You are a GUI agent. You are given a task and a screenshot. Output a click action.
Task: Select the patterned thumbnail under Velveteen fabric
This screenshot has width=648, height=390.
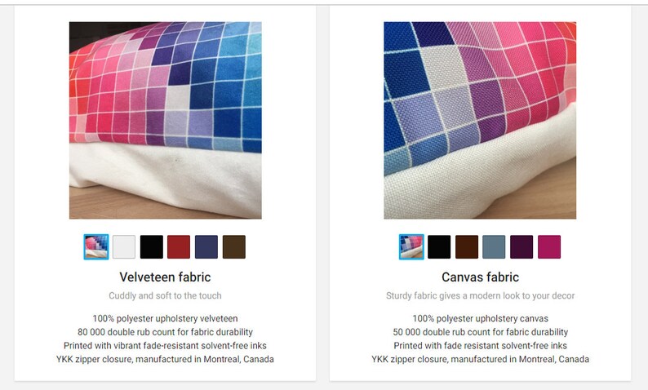click(96, 247)
